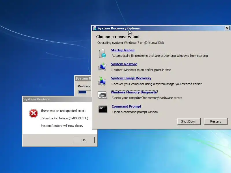Open the Command Prompt link

(126, 106)
